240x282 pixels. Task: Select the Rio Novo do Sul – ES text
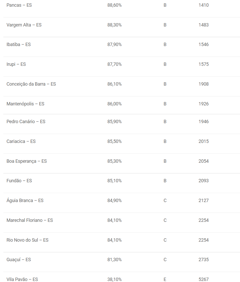click(27, 240)
